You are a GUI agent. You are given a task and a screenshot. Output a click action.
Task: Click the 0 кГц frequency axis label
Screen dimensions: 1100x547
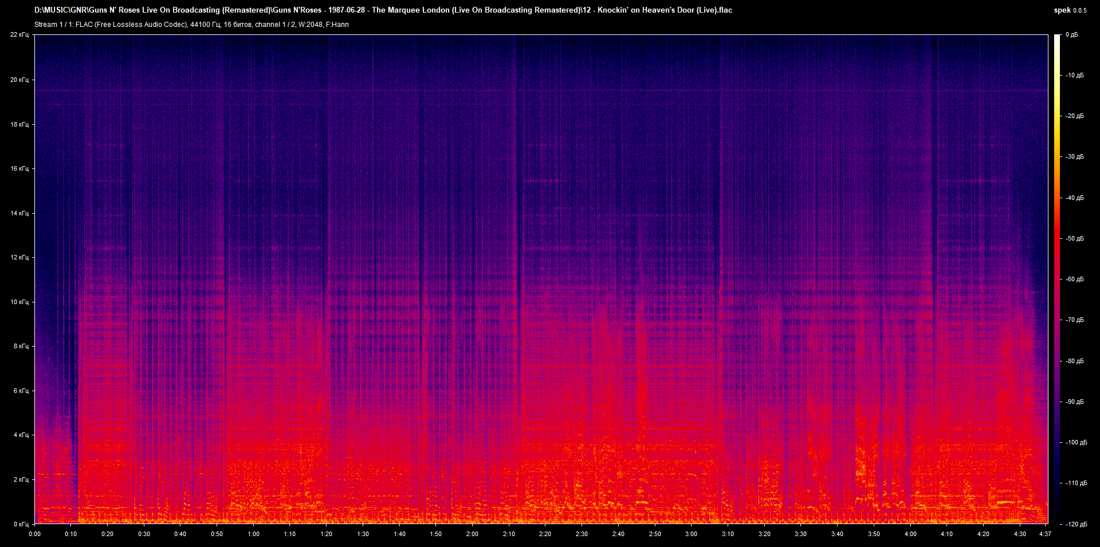[21, 524]
